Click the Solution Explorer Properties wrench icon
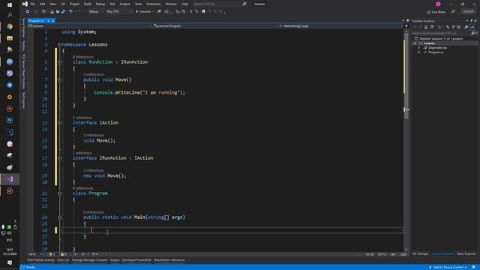The height and width of the screenshot is (270, 480). pyautogui.click(x=466, y=27)
